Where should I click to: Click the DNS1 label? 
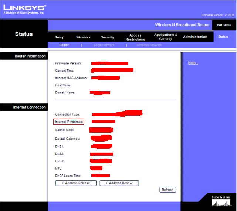tap(60, 146)
